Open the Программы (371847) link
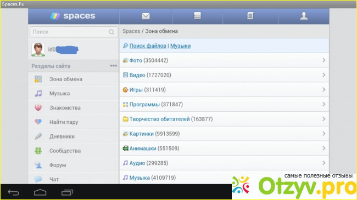Viewport: 357px width, 200px height. tap(156, 104)
